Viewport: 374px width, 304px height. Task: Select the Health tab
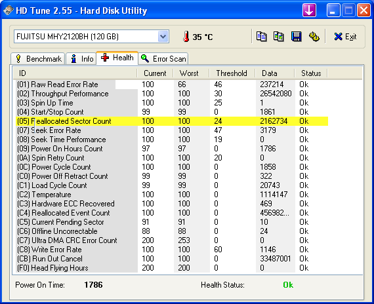(x=117, y=58)
